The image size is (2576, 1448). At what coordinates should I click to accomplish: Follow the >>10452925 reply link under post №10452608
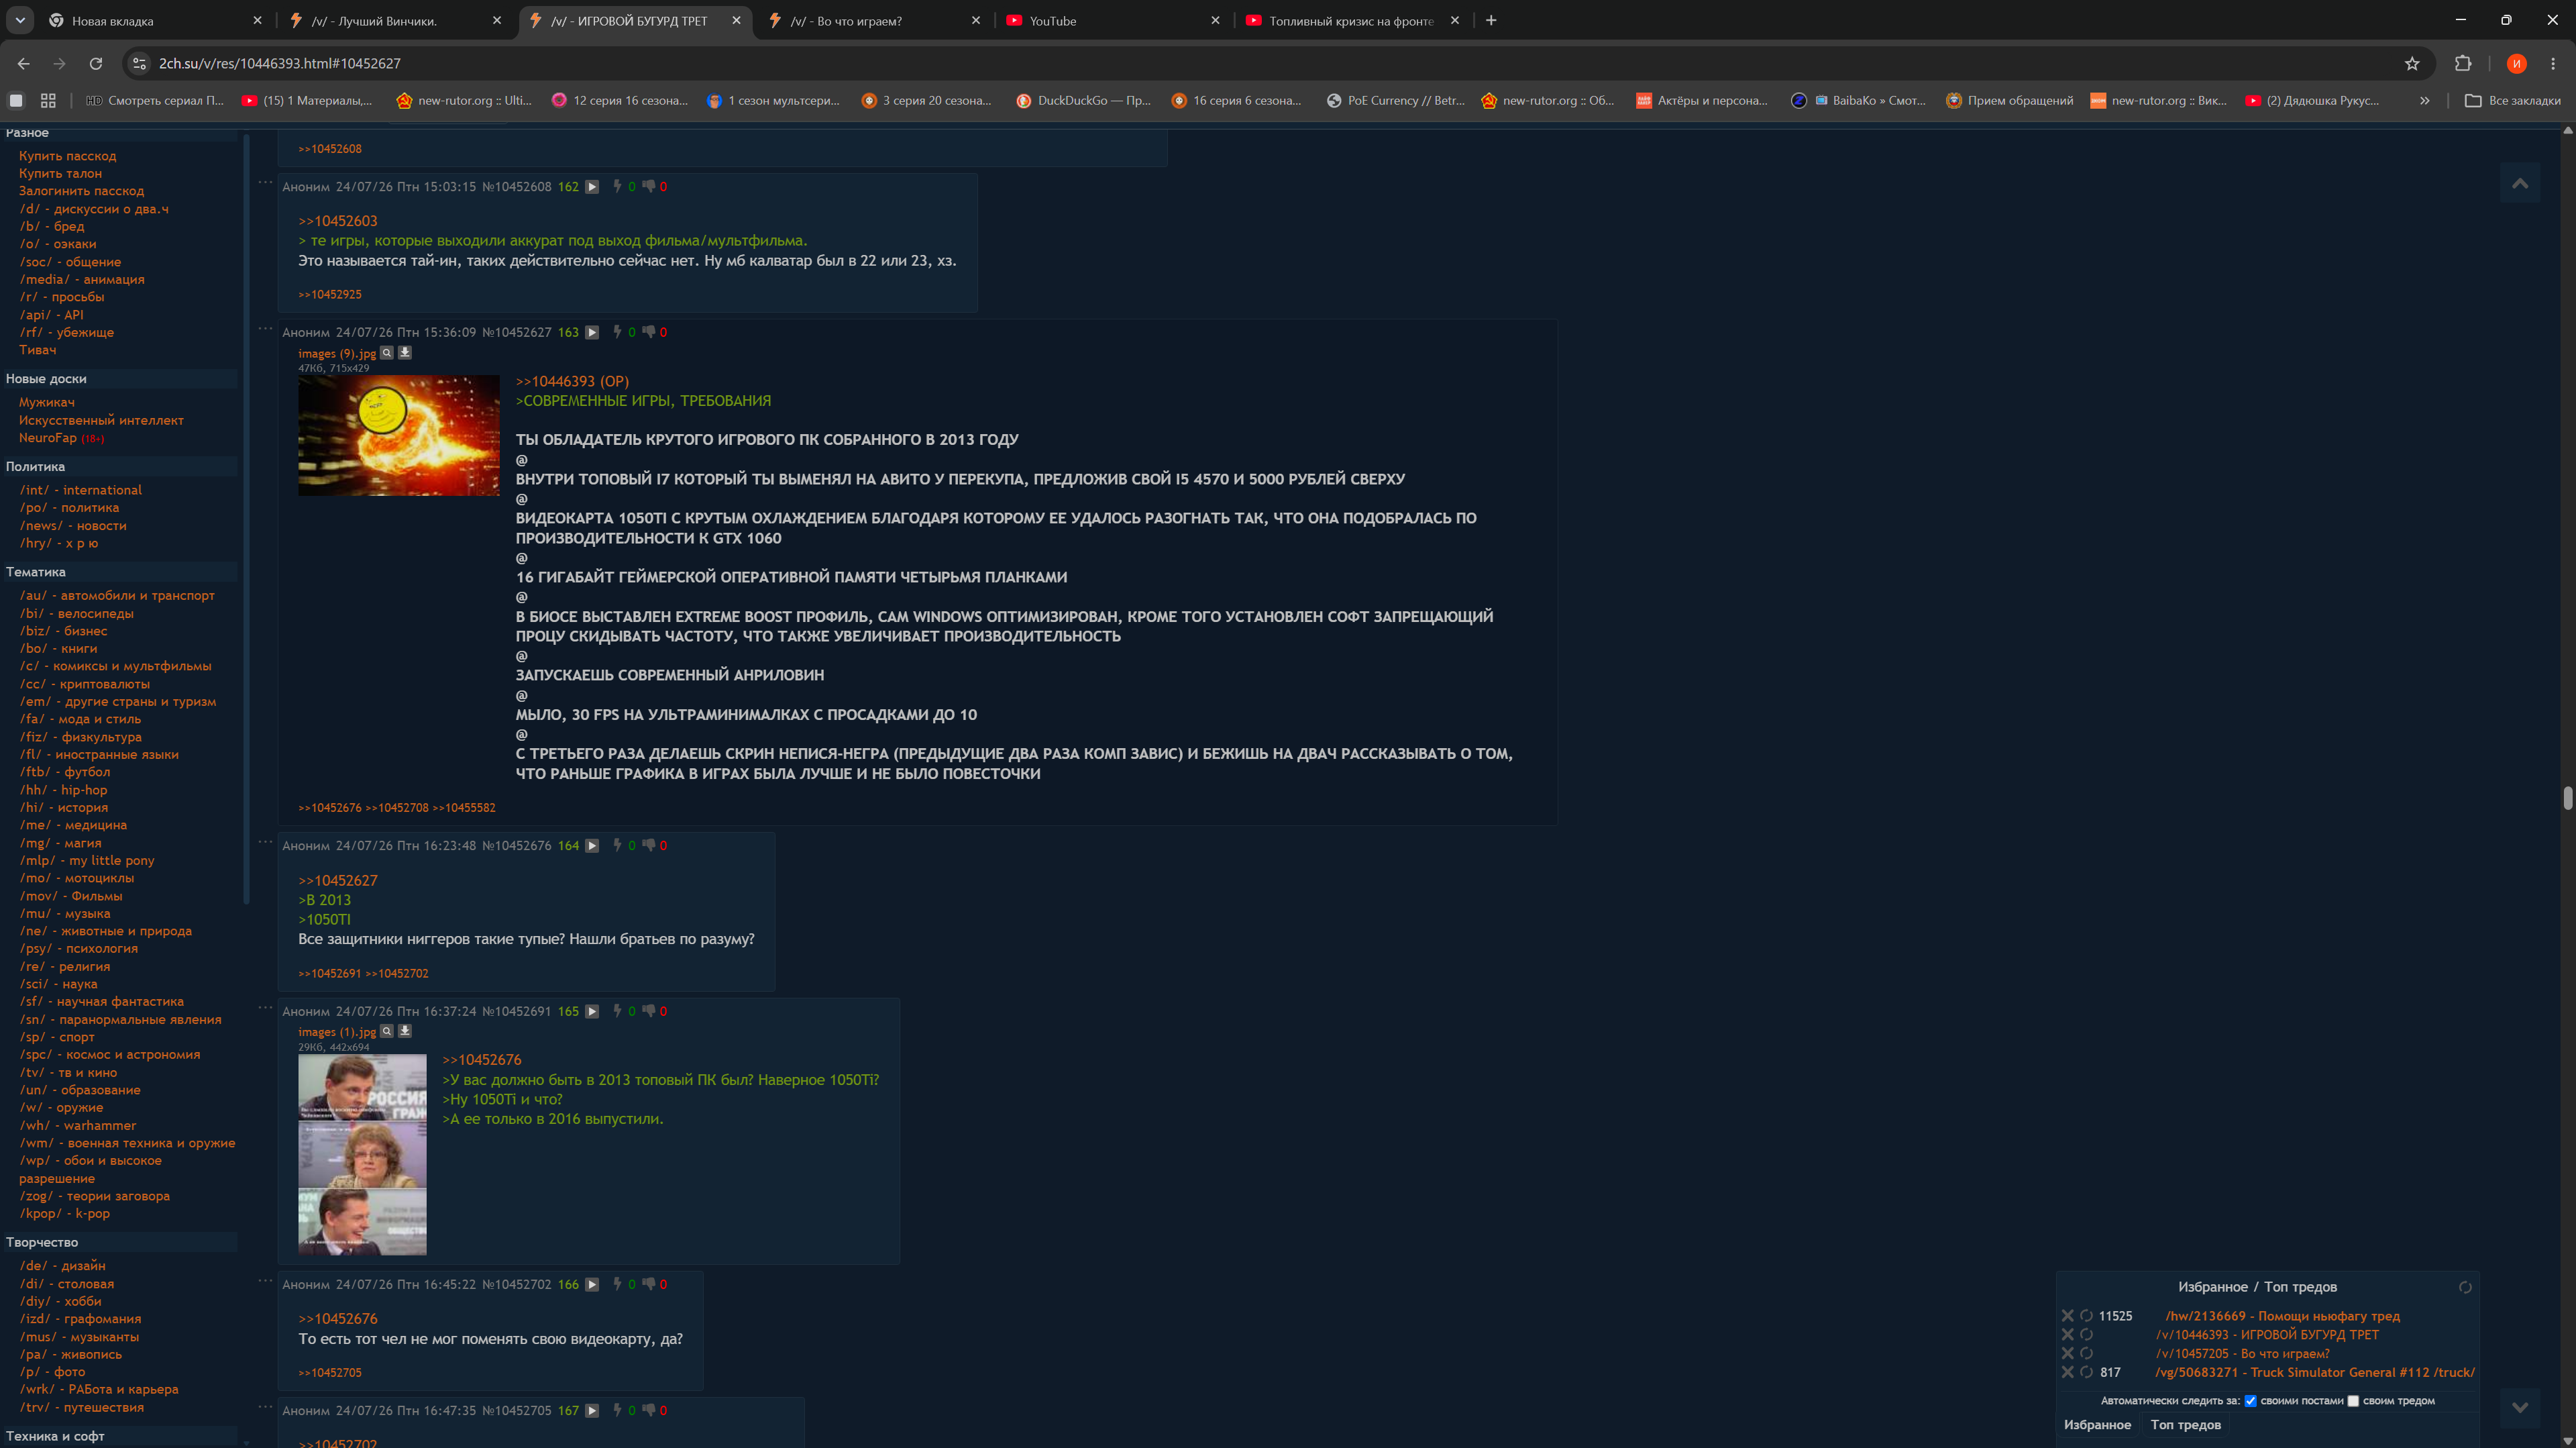point(330,294)
